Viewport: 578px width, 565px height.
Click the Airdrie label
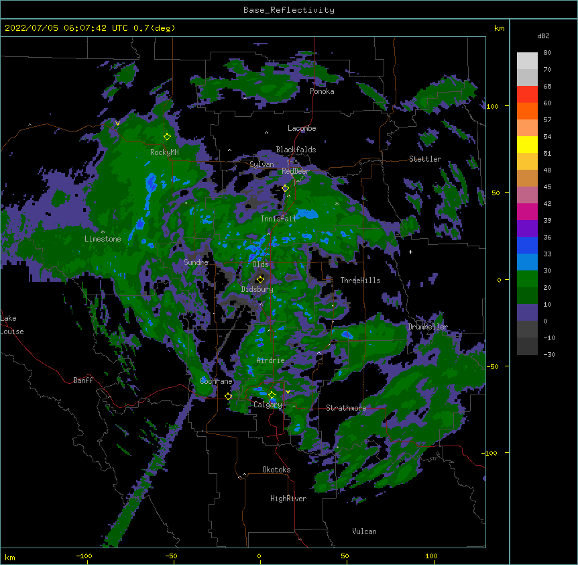271,360
